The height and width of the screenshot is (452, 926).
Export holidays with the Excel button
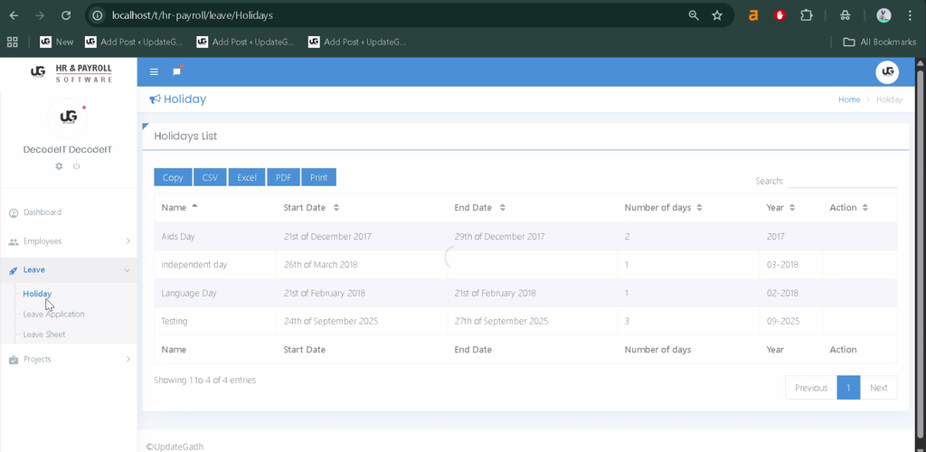[x=247, y=177]
